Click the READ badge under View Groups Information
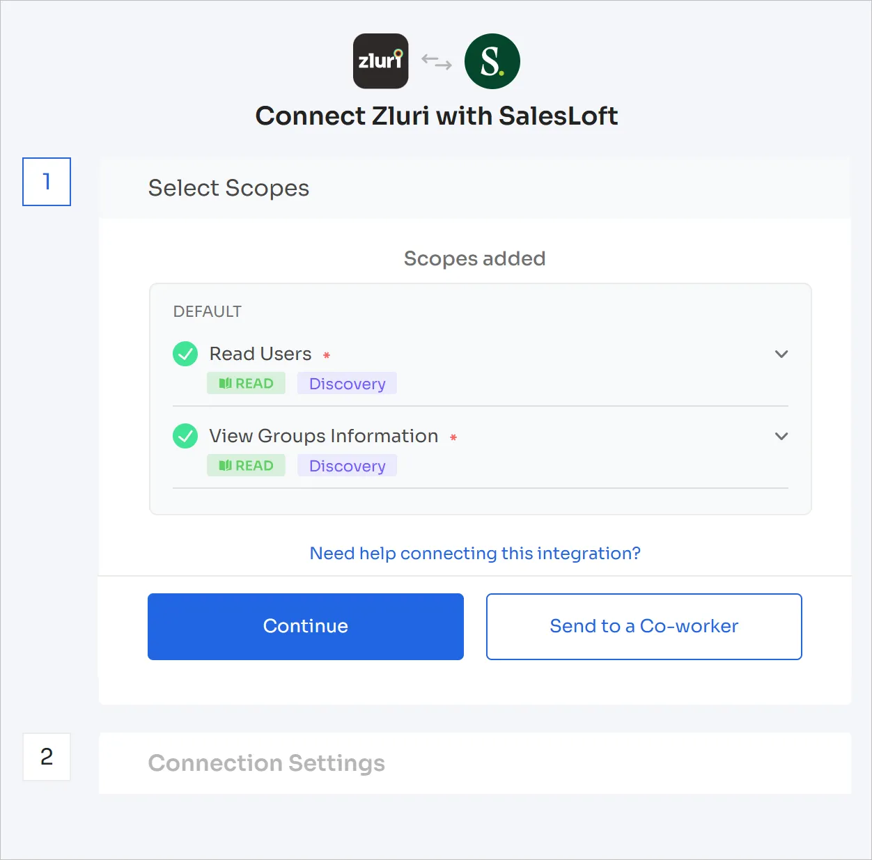 [246, 466]
